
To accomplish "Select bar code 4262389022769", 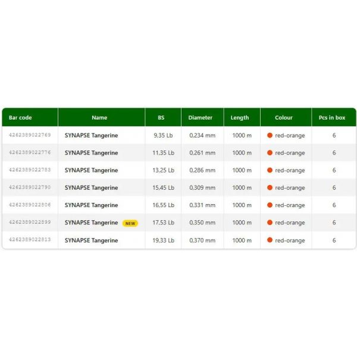I will [30, 135].
